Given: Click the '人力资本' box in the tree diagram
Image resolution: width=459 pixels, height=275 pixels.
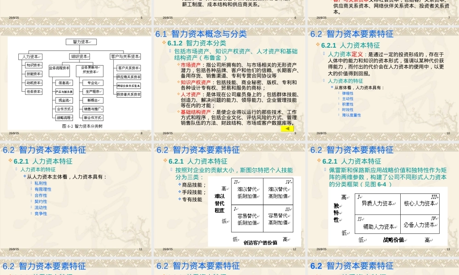Looking at the screenshot, I should click(x=30, y=57).
